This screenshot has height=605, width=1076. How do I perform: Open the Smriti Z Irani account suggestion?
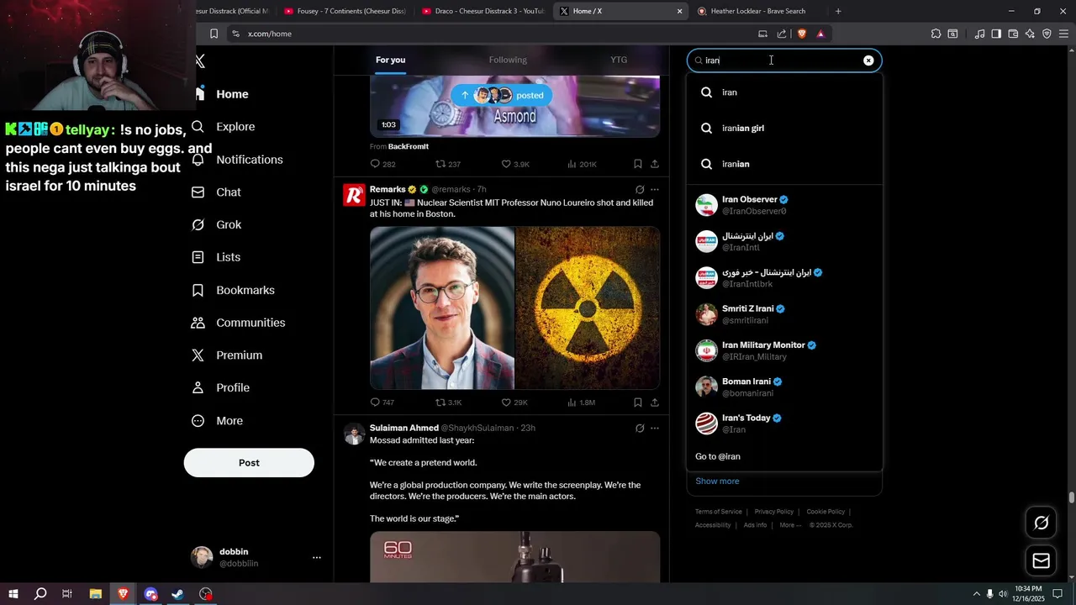(784, 314)
